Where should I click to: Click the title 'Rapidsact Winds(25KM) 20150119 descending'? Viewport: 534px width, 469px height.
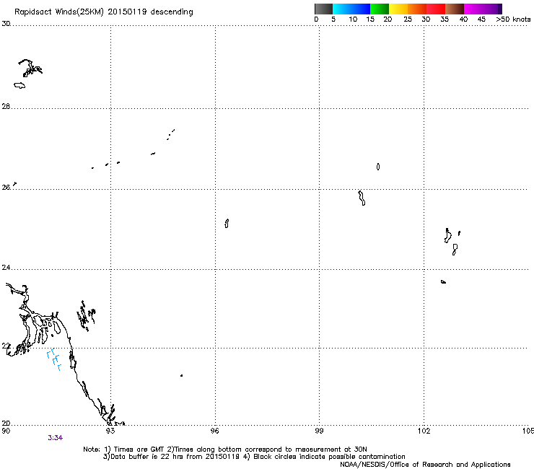tap(104, 12)
